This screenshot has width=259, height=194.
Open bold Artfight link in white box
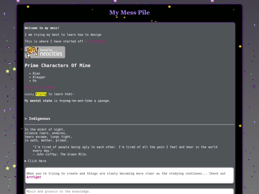pyautogui.click(x=34, y=177)
